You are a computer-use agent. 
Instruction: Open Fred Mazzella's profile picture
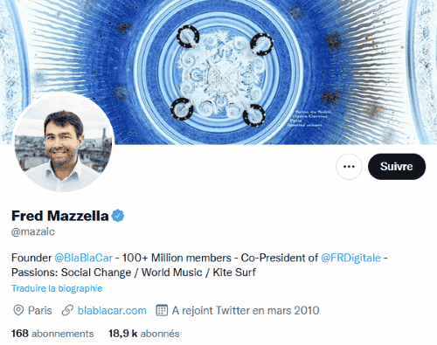(x=63, y=142)
